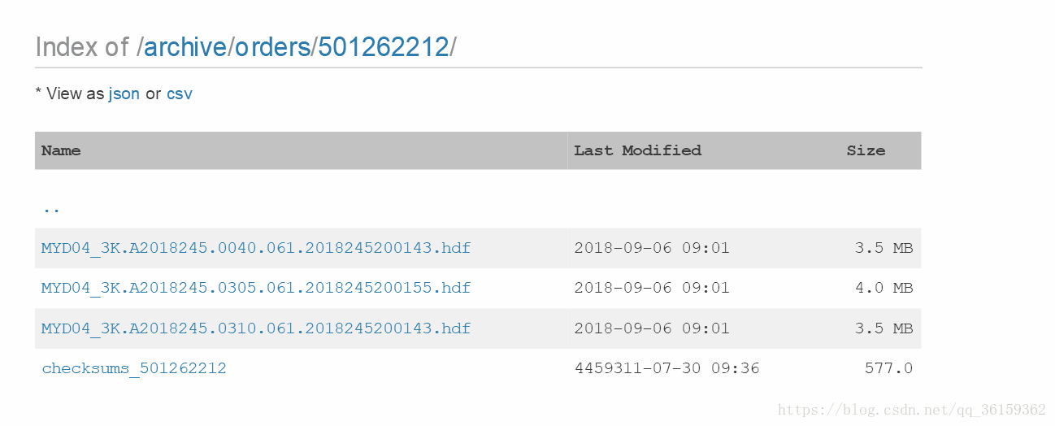
Task: Select the 577.0 size cell
Action: [x=888, y=368]
